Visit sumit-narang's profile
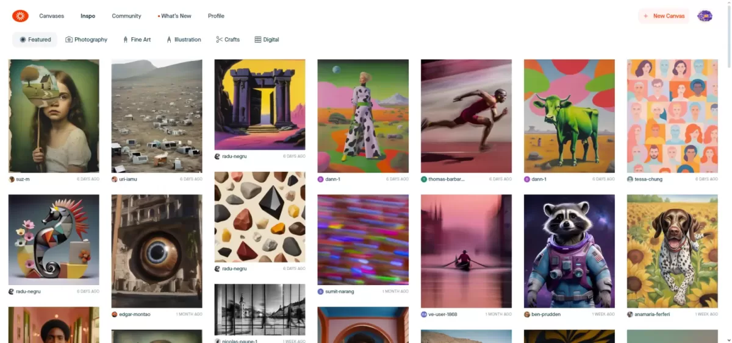This screenshot has width=732, height=343. point(339,292)
